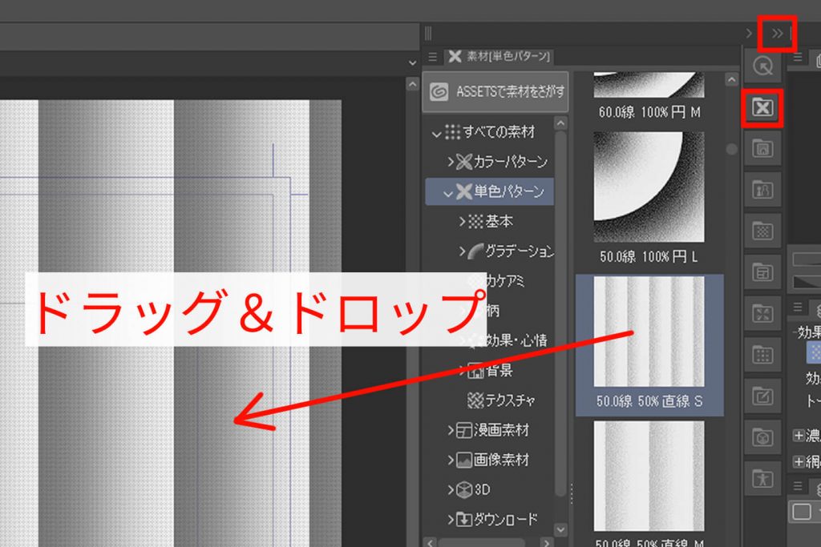Expand the 画像素材 folder arrow
821x547 pixels.
tap(451, 461)
